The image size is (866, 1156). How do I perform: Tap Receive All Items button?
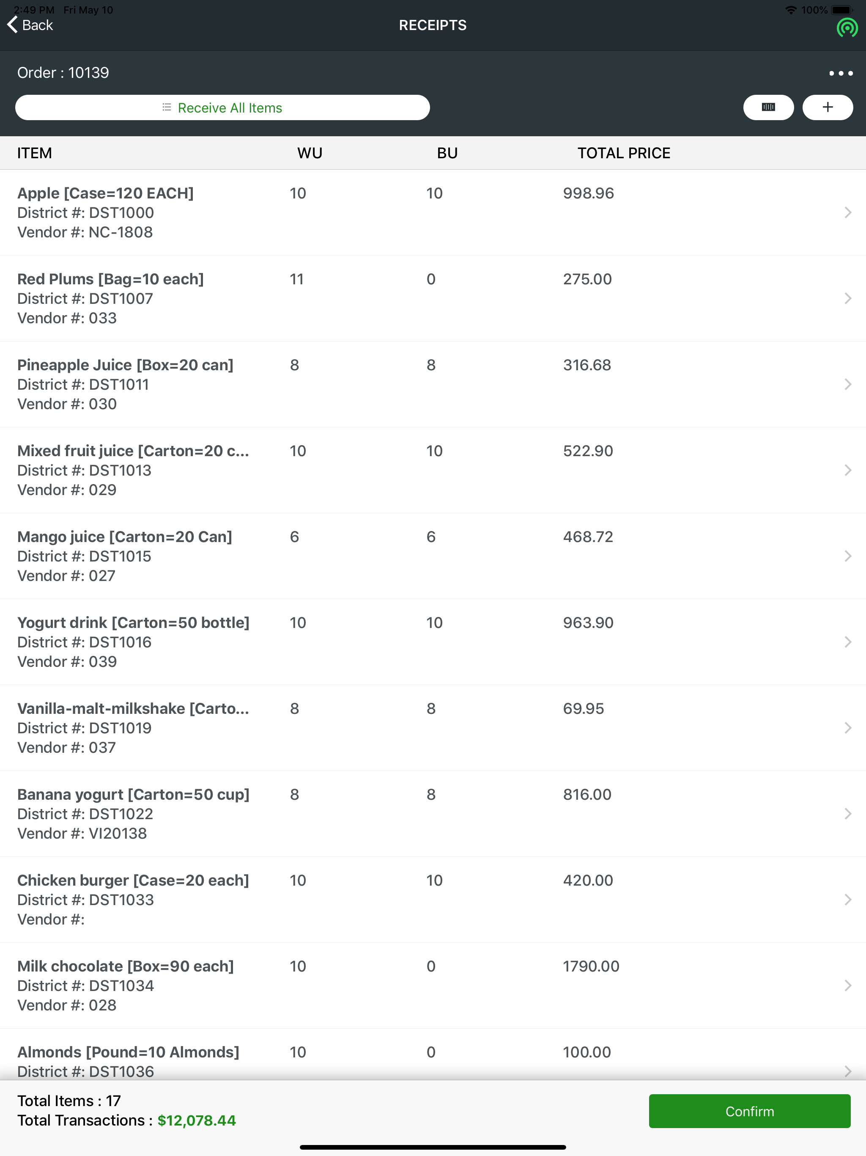[x=222, y=107]
